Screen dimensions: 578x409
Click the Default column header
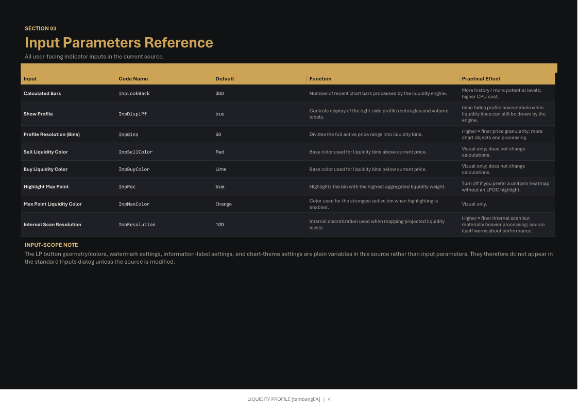(x=225, y=79)
